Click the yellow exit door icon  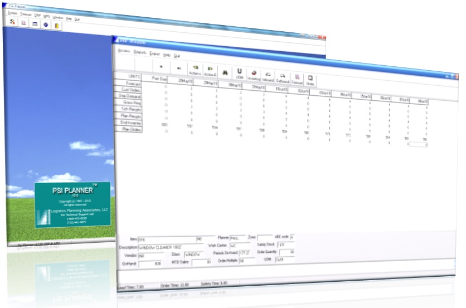56,26
